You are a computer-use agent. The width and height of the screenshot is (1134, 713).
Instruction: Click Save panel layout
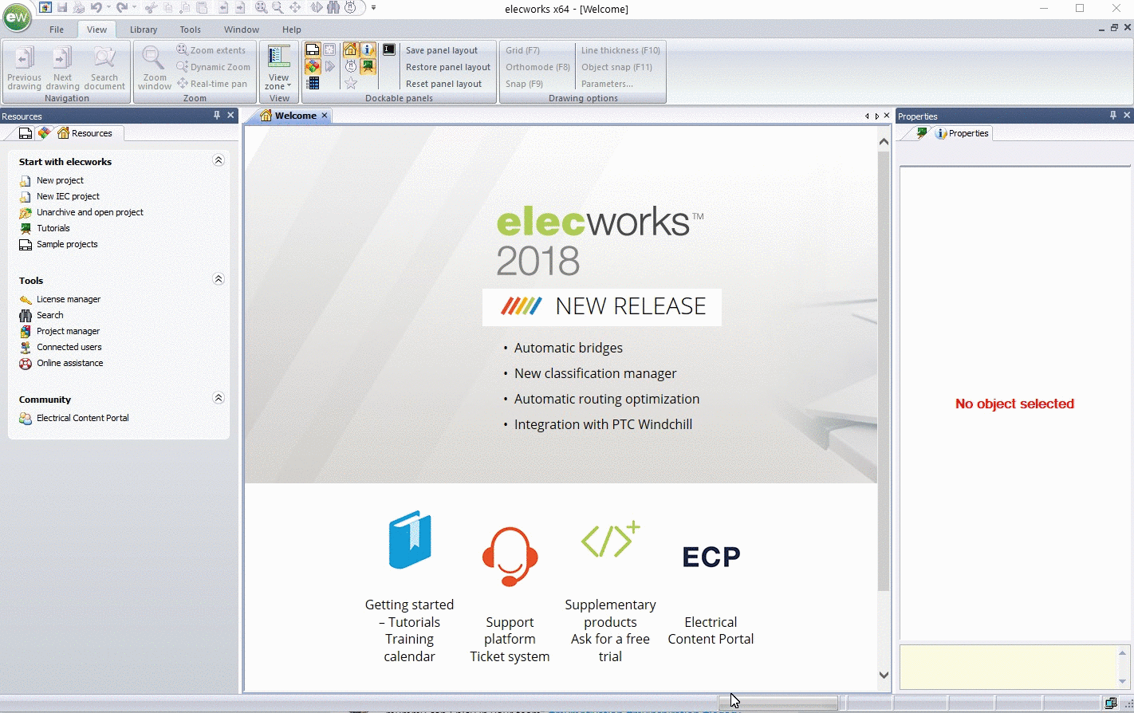coord(443,49)
